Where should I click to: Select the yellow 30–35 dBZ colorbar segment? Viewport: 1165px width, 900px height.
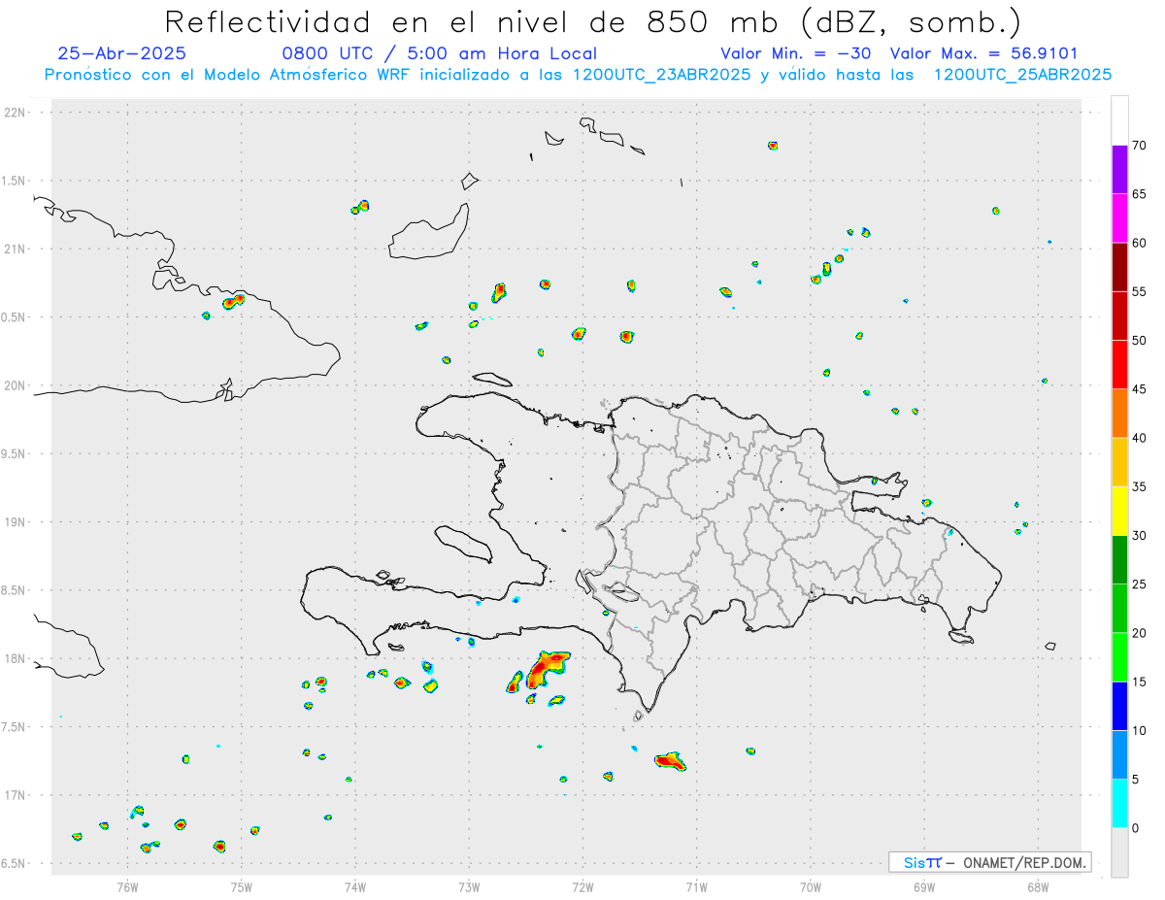[1119, 511]
